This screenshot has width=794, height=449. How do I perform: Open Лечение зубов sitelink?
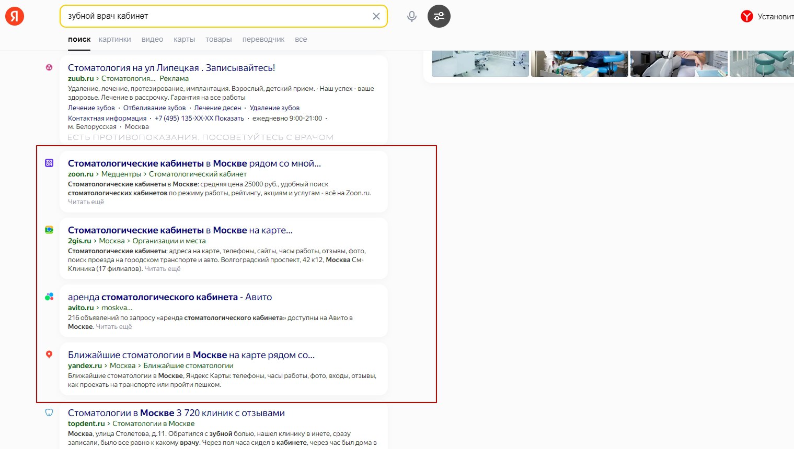[x=91, y=108]
